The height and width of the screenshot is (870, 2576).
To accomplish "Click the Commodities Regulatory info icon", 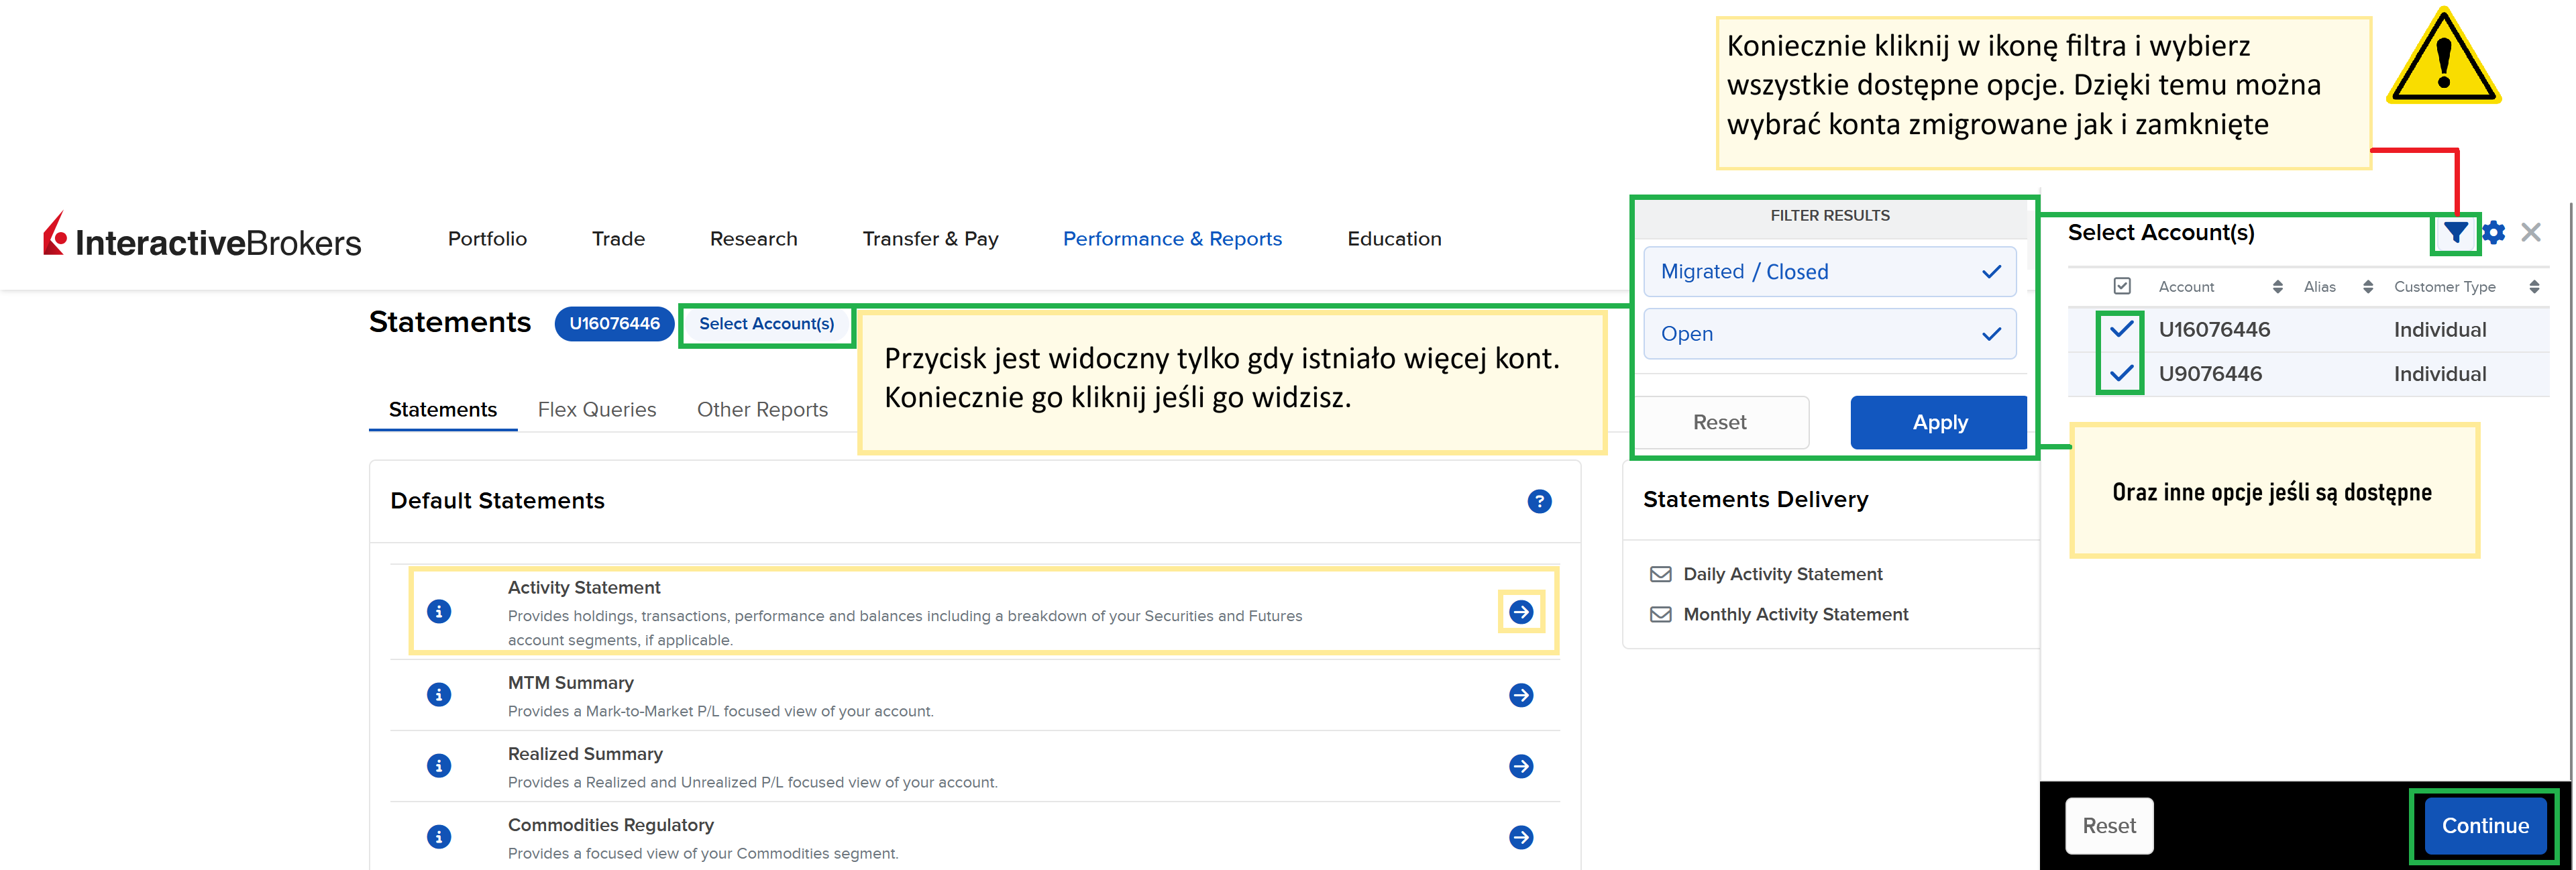I will [439, 837].
